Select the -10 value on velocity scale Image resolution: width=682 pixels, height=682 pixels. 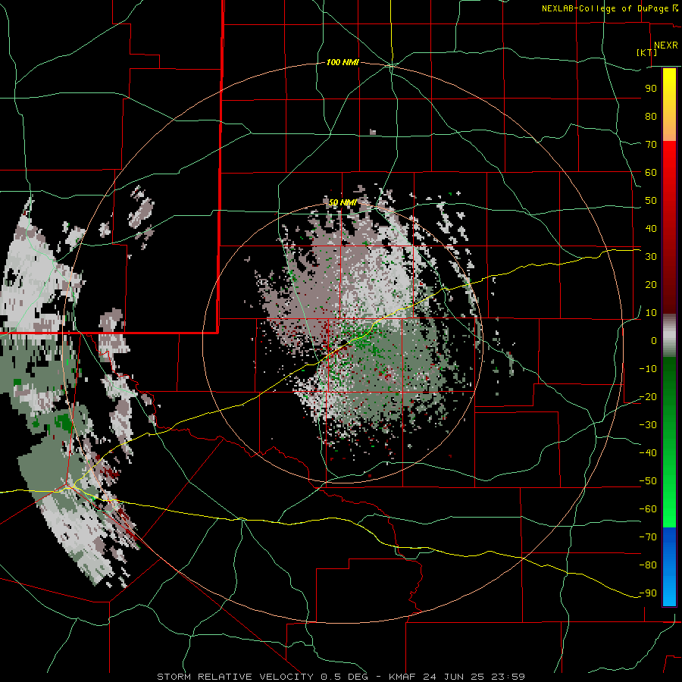click(648, 369)
